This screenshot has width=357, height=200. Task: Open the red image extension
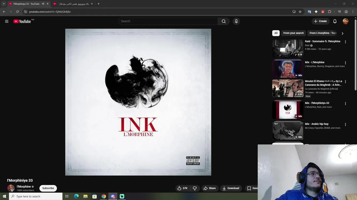pos(323,12)
